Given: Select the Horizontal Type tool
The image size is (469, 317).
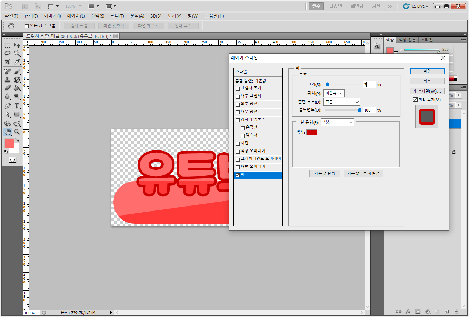Looking at the screenshot, I should (17, 106).
